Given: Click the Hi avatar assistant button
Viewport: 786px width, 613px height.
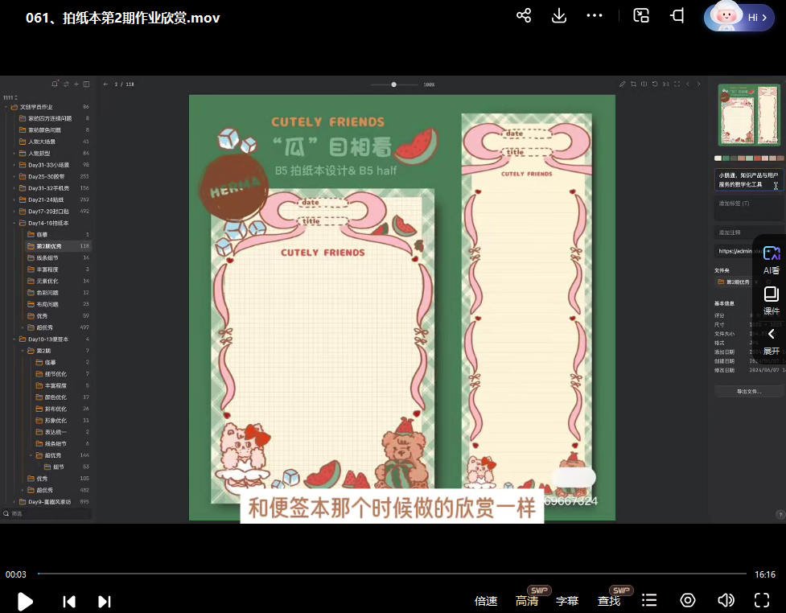Looking at the screenshot, I should pos(739,17).
